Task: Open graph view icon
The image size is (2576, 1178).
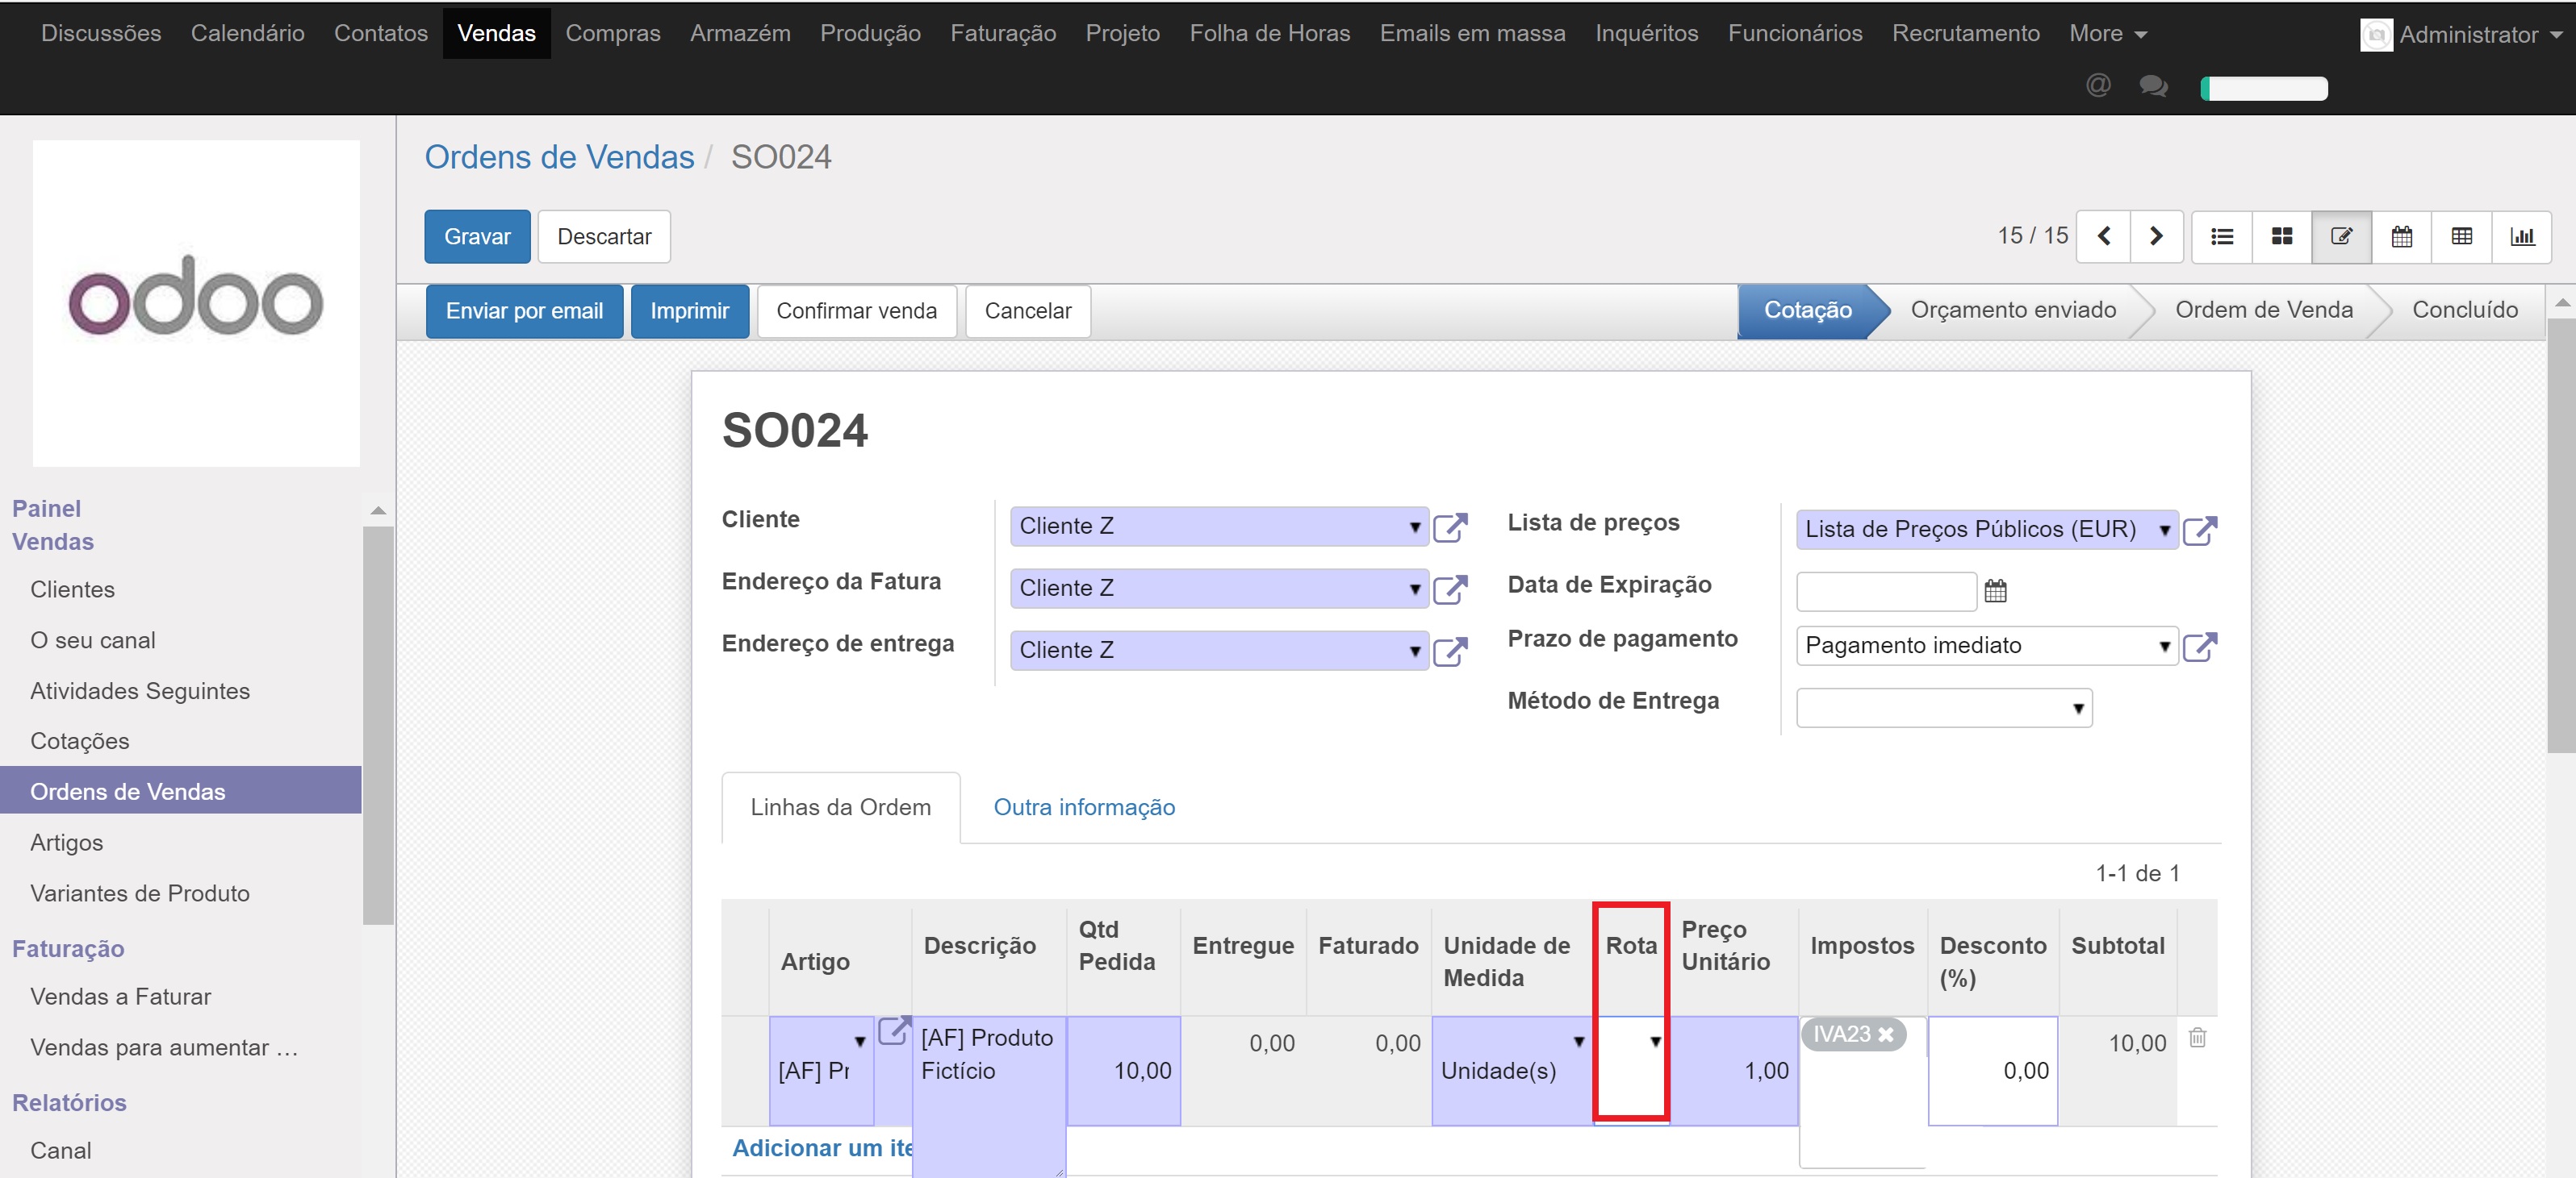Action: click(x=2521, y=237)
